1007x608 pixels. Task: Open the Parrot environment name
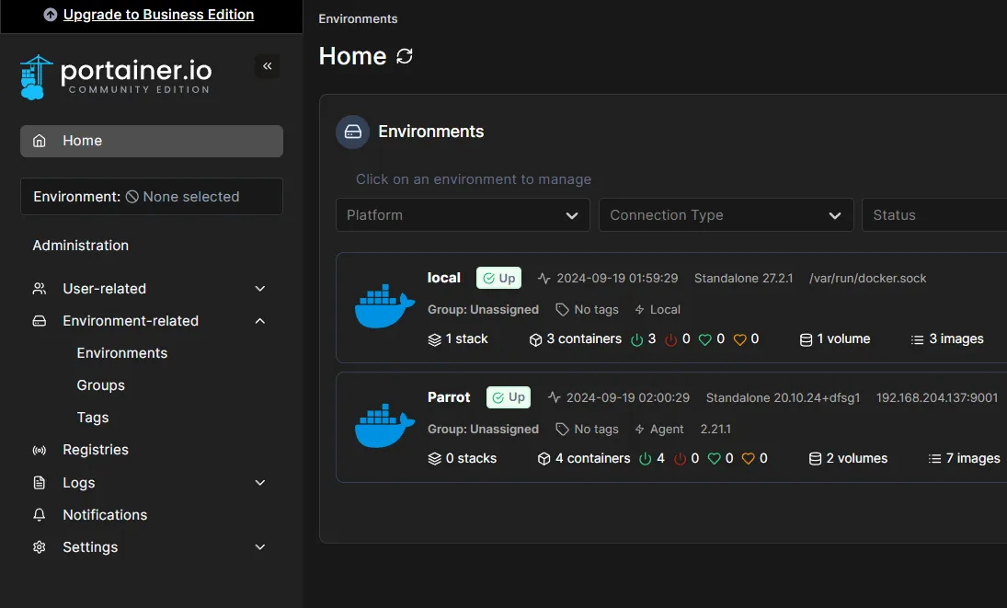449,397
